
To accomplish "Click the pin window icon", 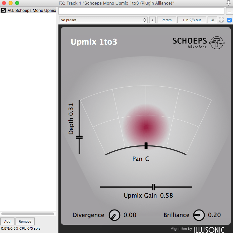I will coord(228,3).
